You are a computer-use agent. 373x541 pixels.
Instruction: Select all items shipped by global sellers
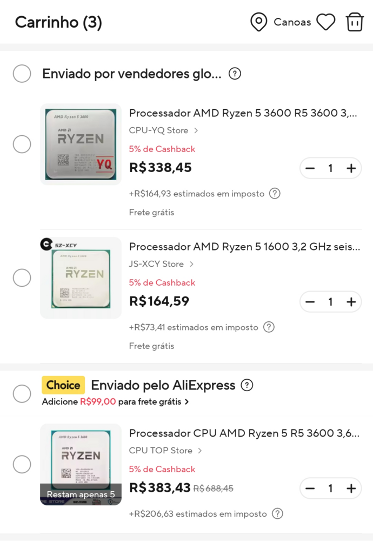pos(22,74)
